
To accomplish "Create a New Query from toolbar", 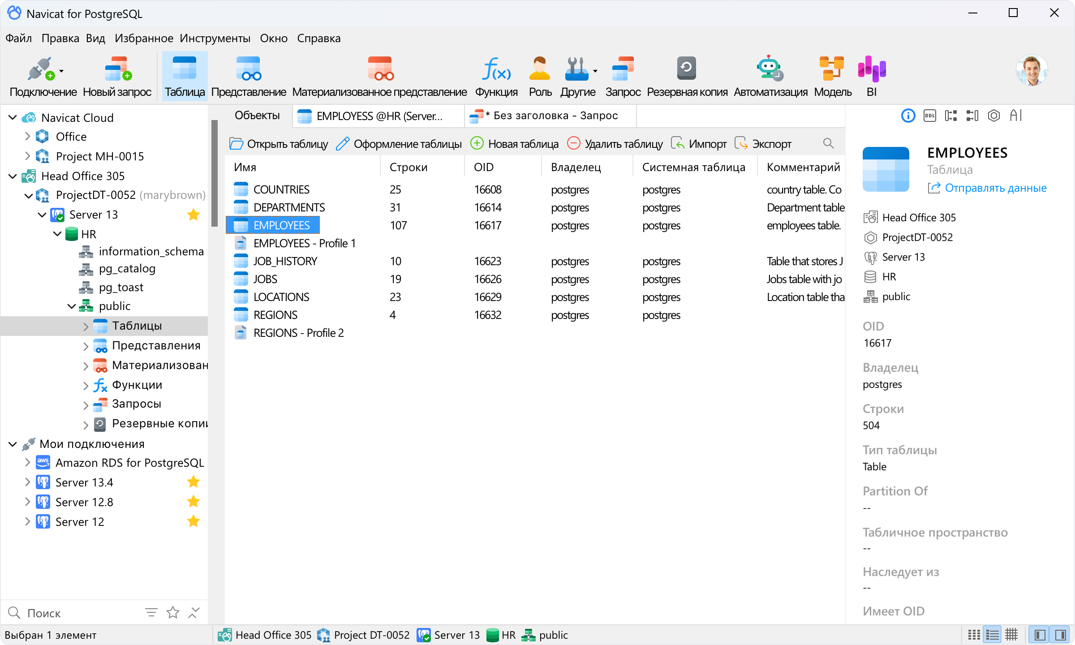I will (117, 76).
